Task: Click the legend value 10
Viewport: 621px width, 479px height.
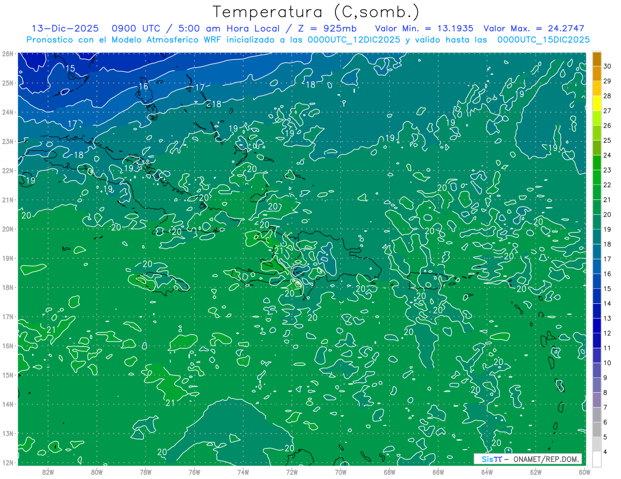Action: coord(608,363)
